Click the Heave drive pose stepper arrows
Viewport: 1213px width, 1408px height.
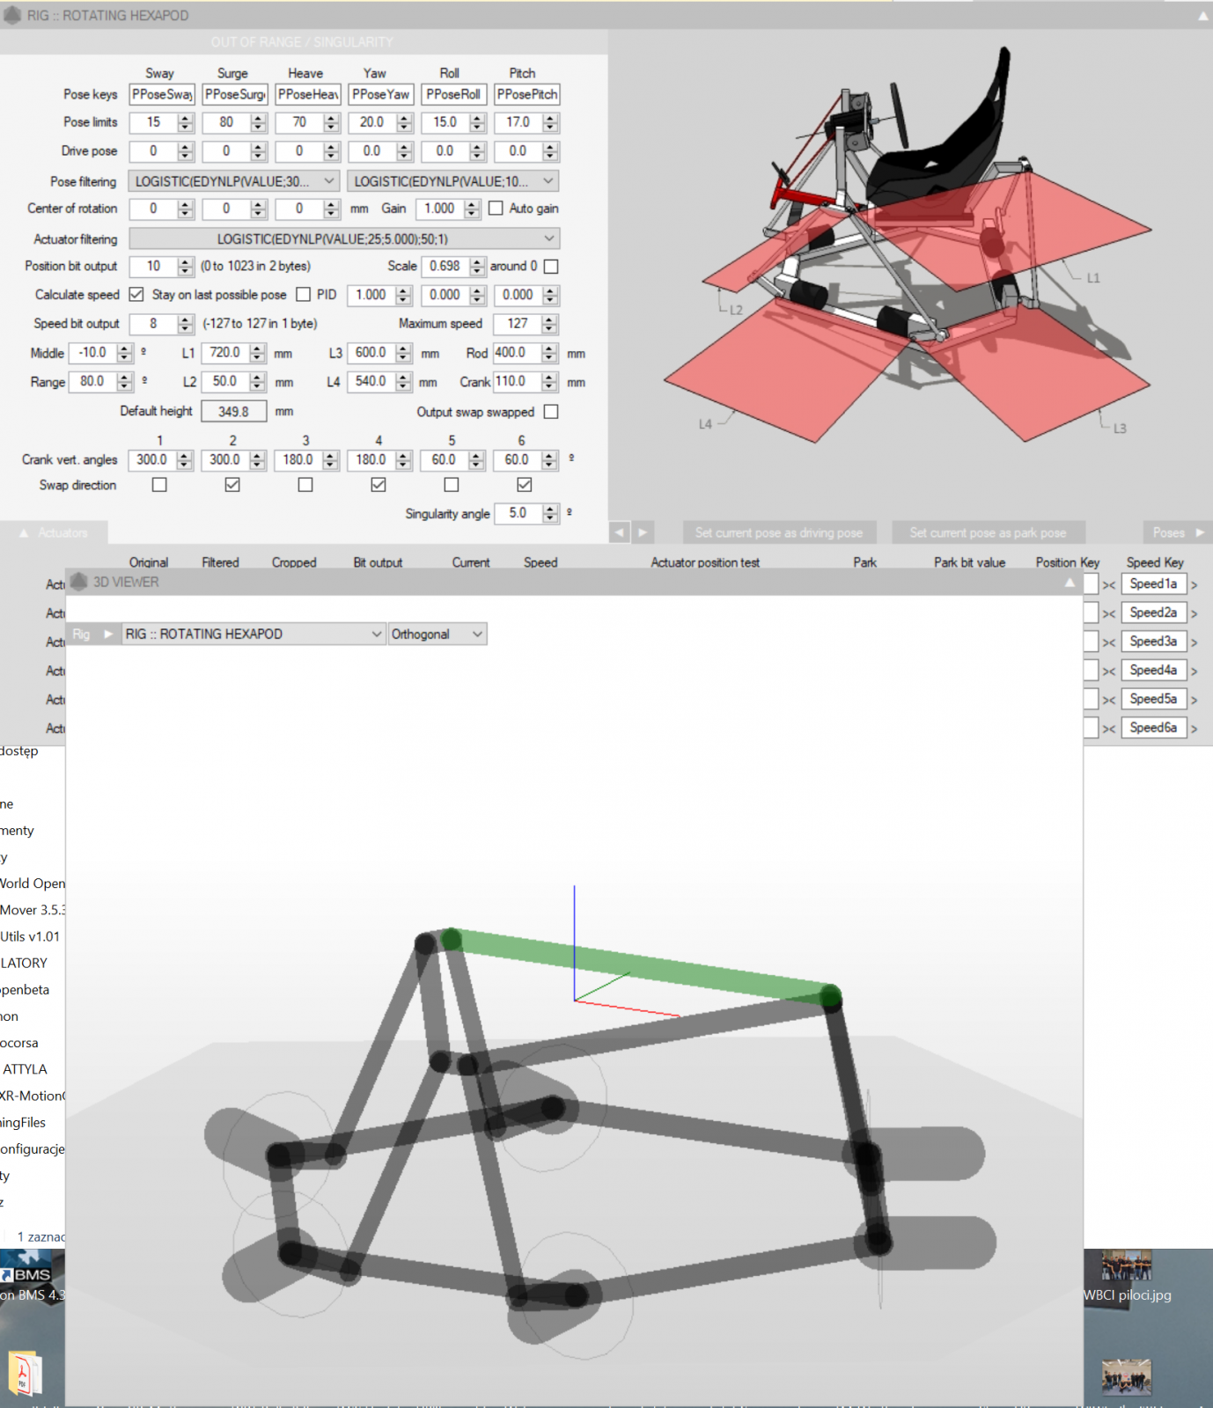[331, 151]
